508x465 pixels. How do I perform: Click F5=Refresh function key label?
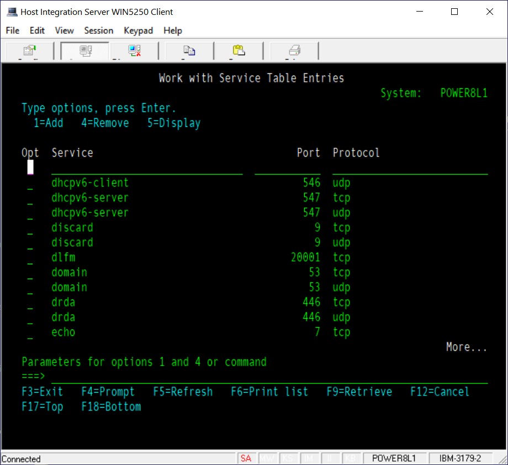tap(183, 392)
